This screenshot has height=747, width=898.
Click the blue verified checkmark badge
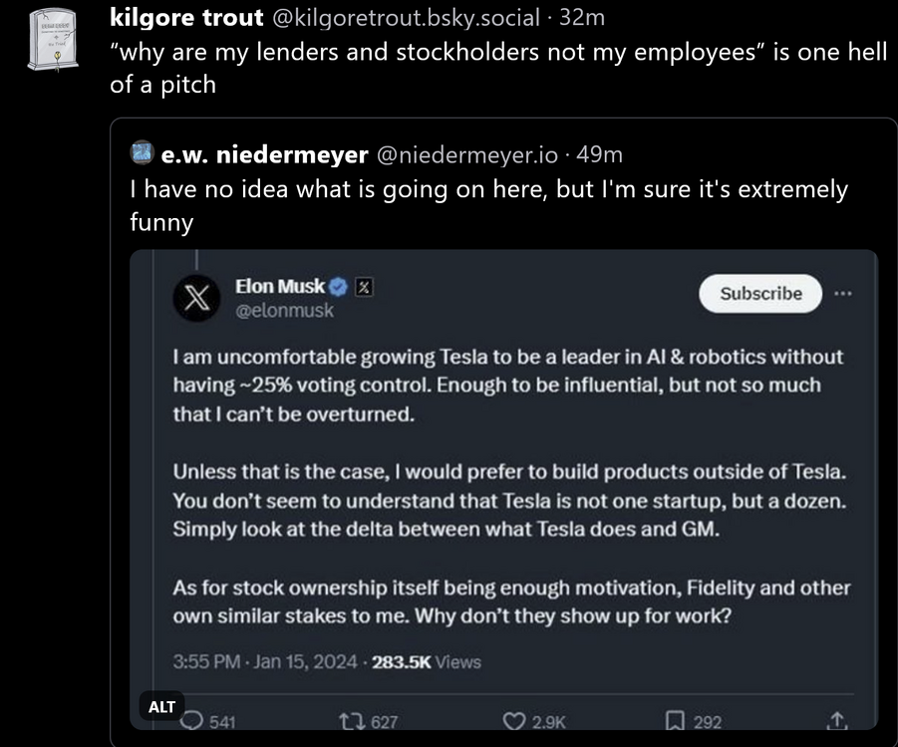pyautogui.click(x=339, y=287)
